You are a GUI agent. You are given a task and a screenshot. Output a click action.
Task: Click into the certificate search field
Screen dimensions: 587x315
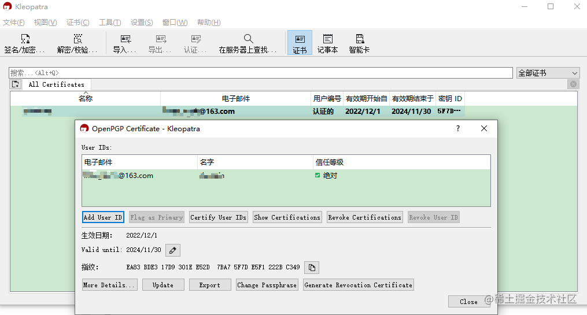click(x=261, y=73)
